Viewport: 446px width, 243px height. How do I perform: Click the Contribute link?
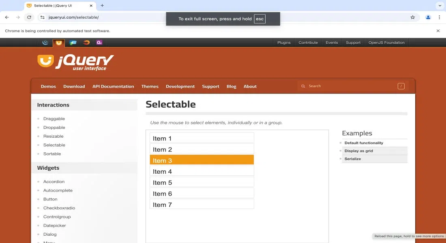308,43
